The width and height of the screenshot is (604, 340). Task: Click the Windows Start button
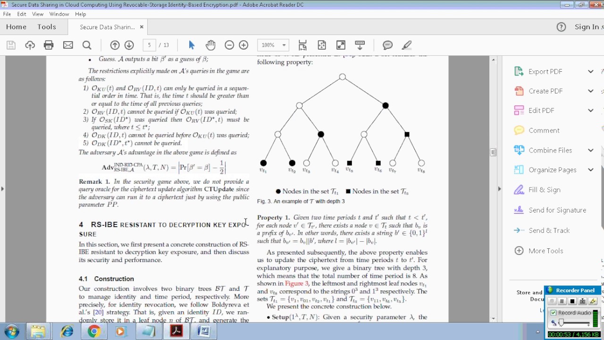pos(11,331)
